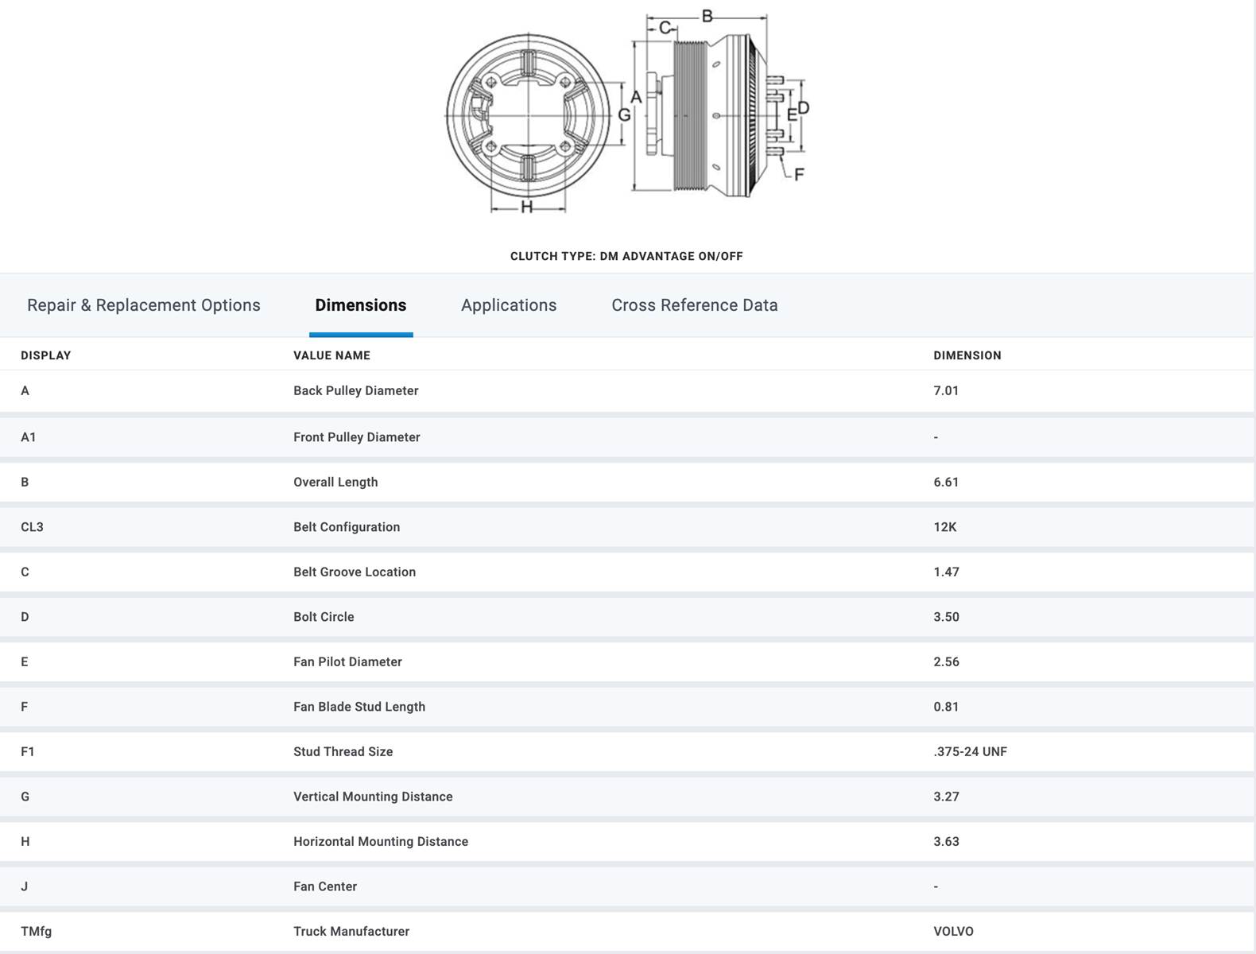Click the Clutch Type DM Advantage caption
Screen dimensions: 1256x954
click(x=626, y=256)
